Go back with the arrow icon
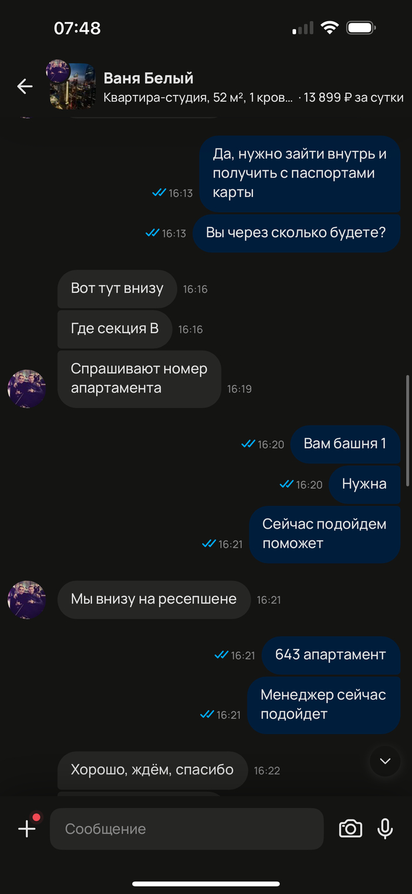The image size is (412, 894). click(x=25, y=87)
